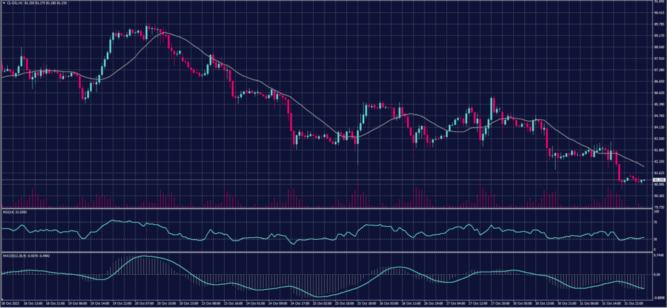This screenshot has width=667, height=308.
Task: Click the MACD 0.00 scale label
Action: click(657, 275)
